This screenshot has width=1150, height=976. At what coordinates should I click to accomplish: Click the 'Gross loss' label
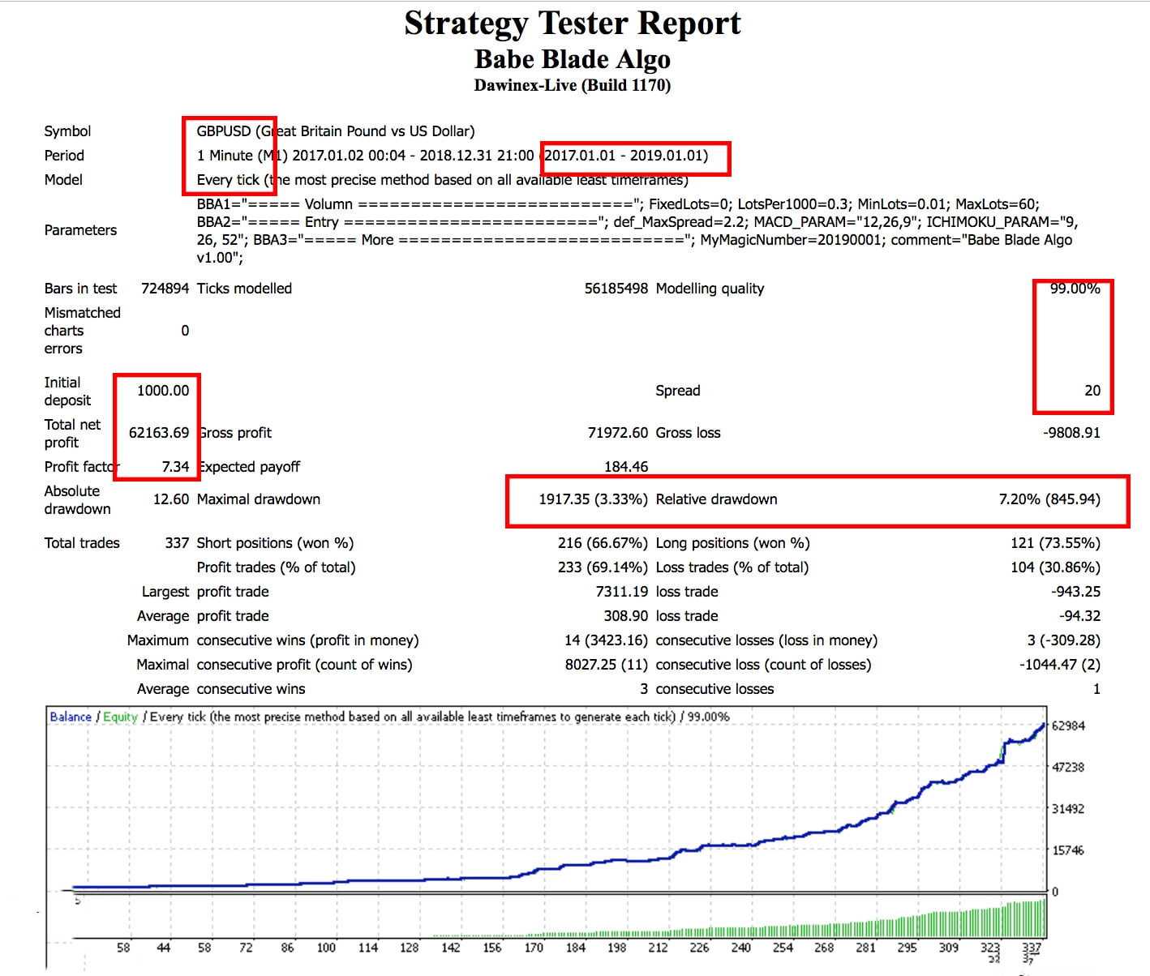[x=688, y=433]
